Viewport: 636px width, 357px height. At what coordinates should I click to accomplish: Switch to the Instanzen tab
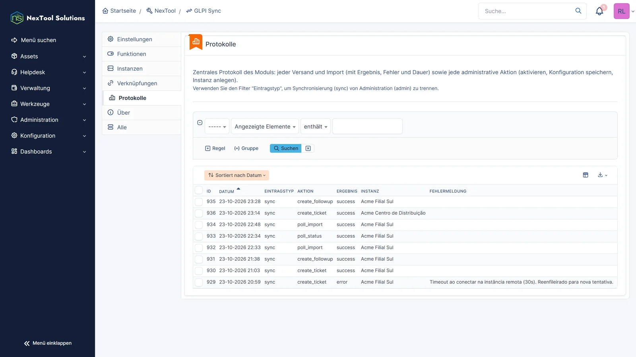pos(142,69)
